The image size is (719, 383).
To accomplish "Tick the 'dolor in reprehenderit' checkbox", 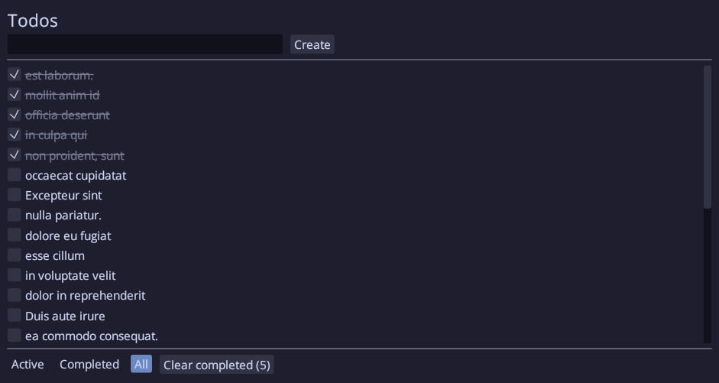I will pyautogui.click(x=15, y=295).
